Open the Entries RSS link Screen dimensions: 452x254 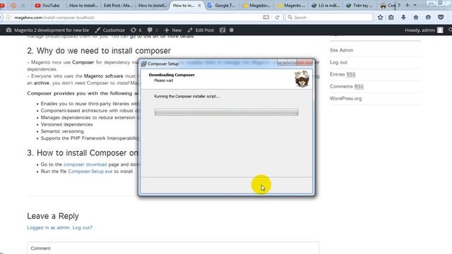point(343,74)
